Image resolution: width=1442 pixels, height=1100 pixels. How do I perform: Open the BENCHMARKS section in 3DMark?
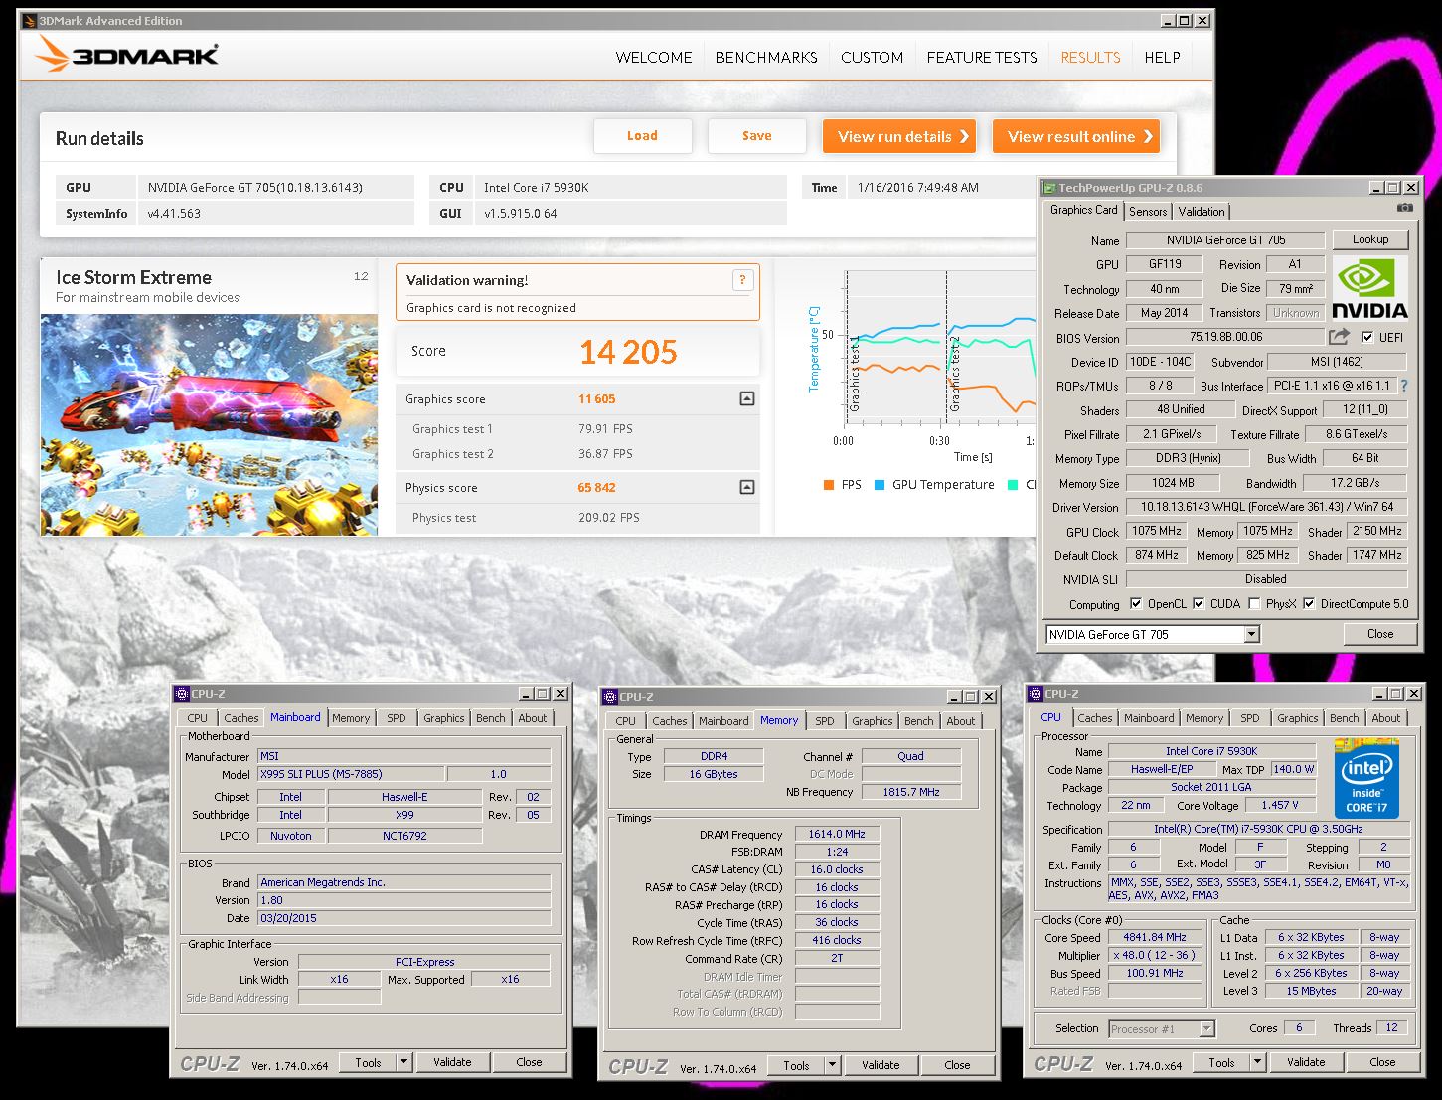point(766,57)
